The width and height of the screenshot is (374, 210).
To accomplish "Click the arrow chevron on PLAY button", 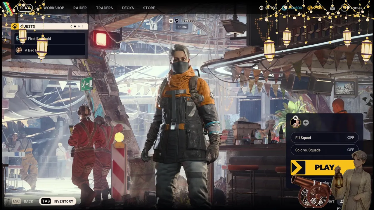I will pos(298,168).
